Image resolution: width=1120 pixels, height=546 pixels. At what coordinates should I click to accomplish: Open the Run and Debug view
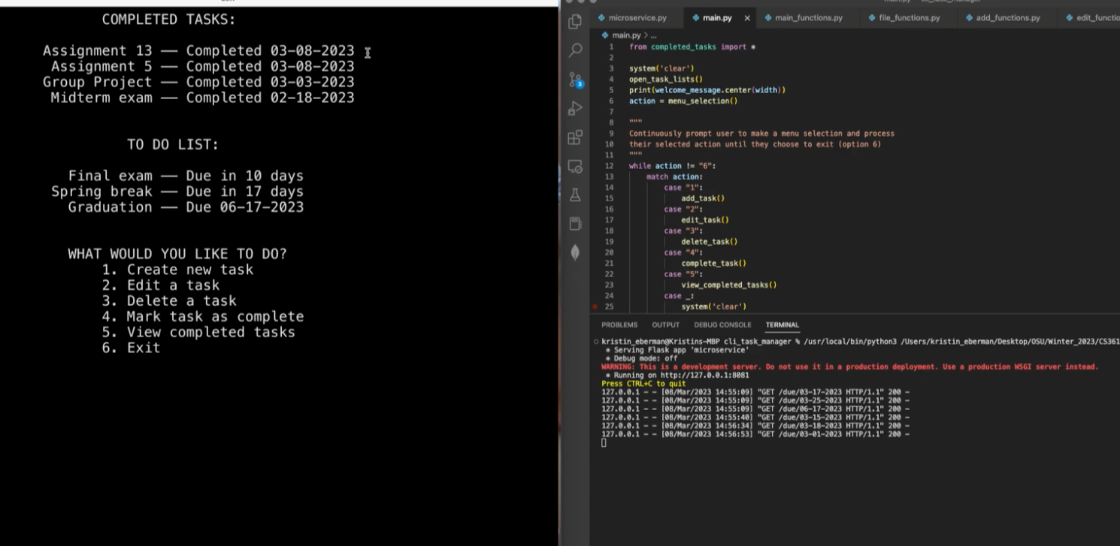[x=575, y=108]
